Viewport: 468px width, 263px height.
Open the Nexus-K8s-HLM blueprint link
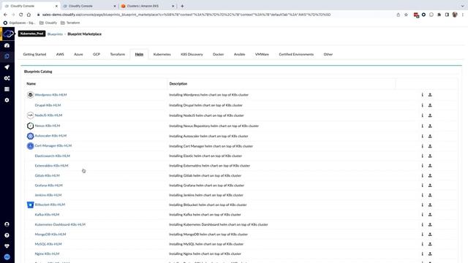(x=47, y=126)
